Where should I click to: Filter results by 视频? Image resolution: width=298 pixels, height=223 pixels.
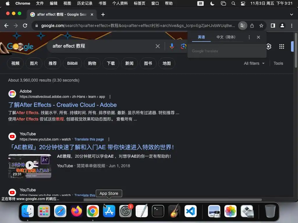tap(15, 63)
